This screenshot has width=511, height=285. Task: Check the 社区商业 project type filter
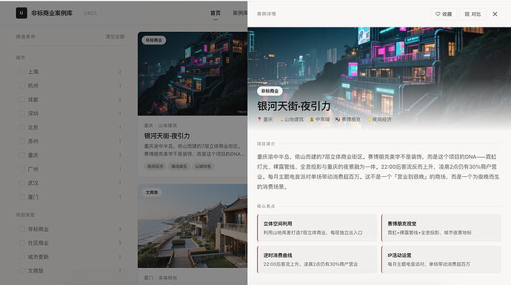pyautogui.click(x=21, y=243)
